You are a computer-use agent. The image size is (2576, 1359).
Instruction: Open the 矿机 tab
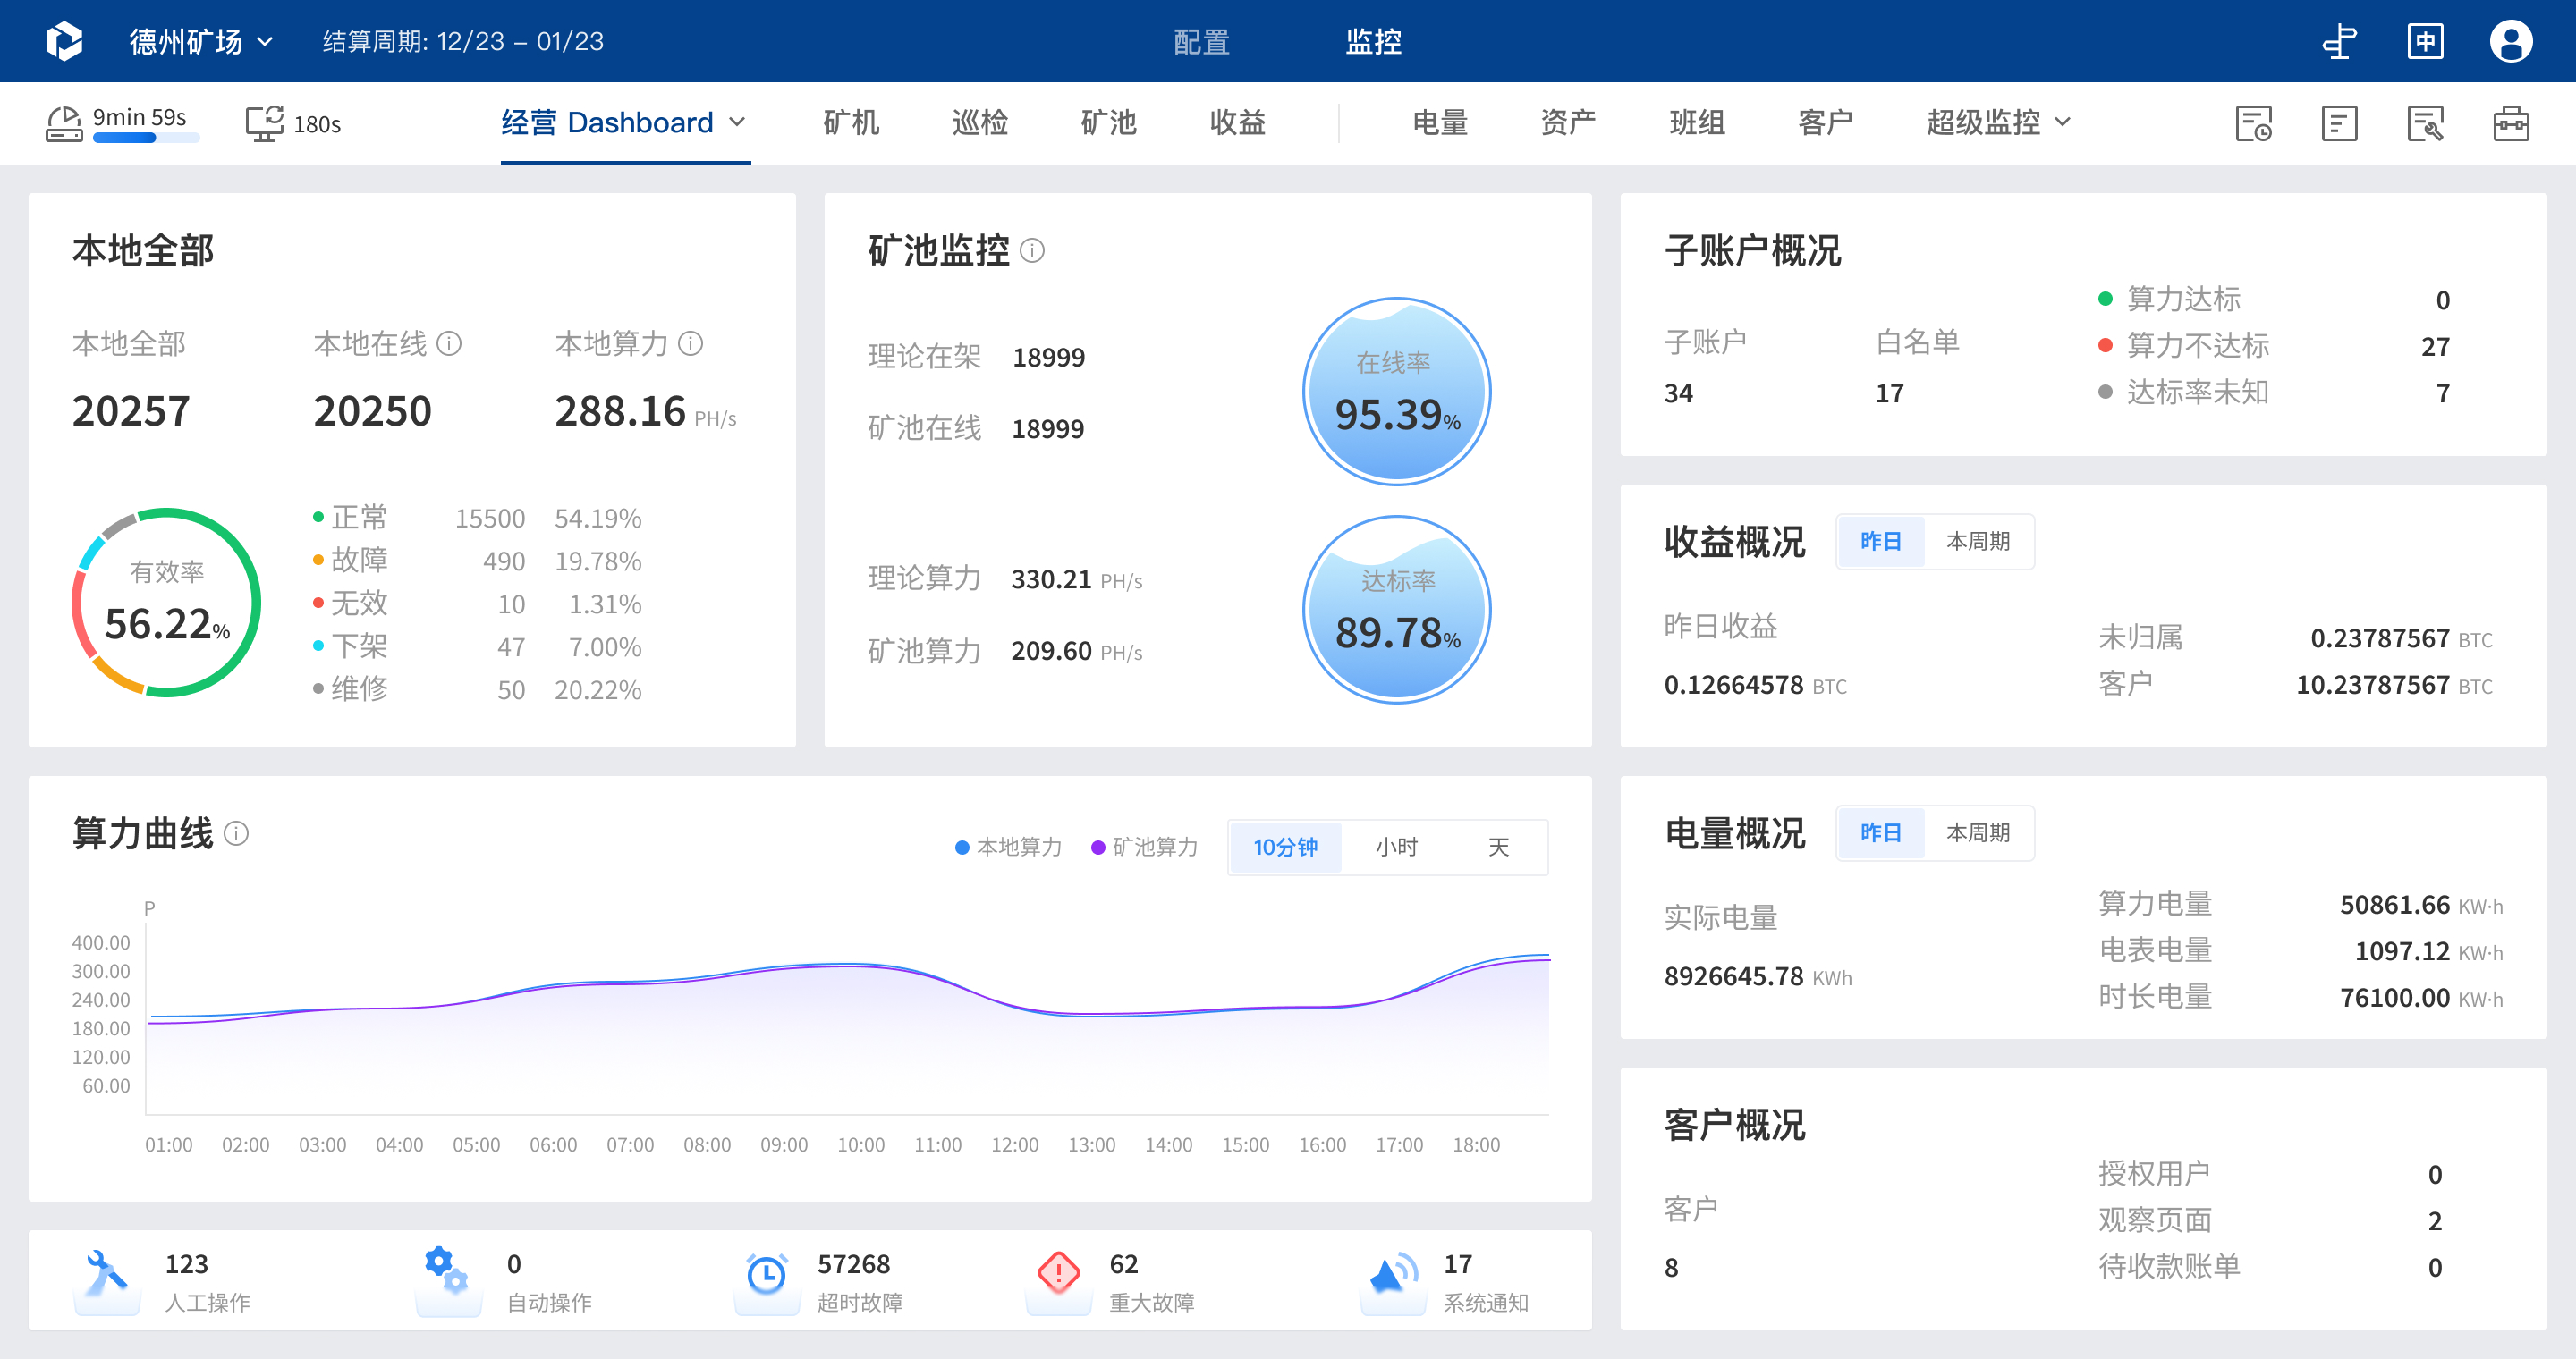[850, 122]
